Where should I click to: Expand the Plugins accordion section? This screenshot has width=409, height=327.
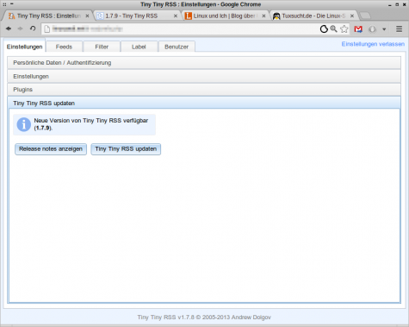point(204,90)
